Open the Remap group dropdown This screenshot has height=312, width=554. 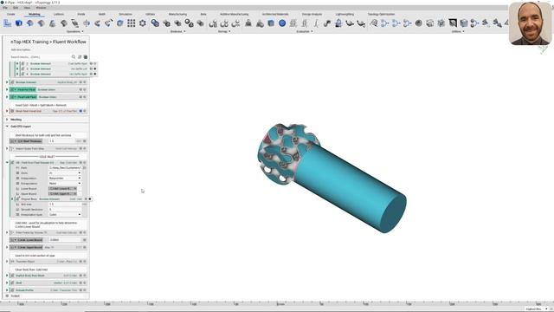click(x=224, y=31)
